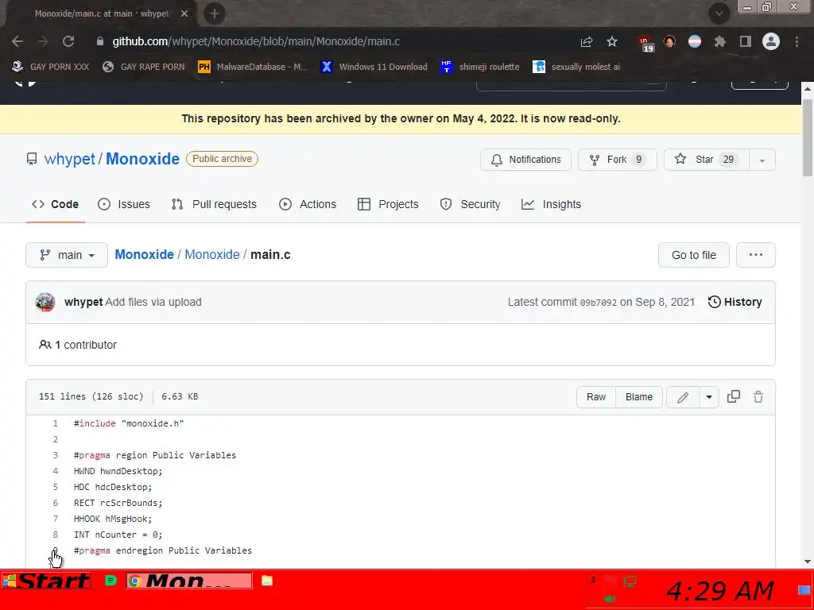Switch to the Issues tab
Viewport: 814px width, 610px height.
pyautogui.click(x=124, y=204)
